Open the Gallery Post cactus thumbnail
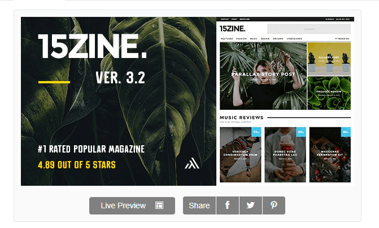379x228 pixels. coord(329,59)
